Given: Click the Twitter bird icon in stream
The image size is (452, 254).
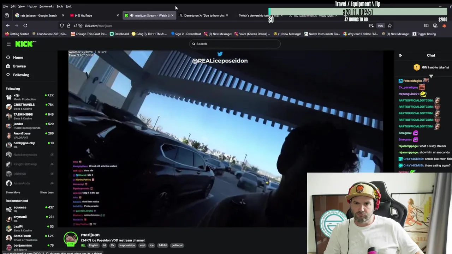Looking at the screenshot, I should click(220, 54).
